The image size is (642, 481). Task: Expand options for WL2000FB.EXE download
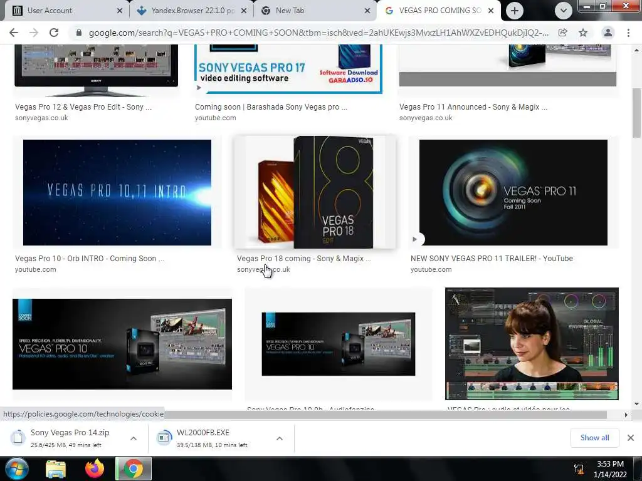(280, 438)
